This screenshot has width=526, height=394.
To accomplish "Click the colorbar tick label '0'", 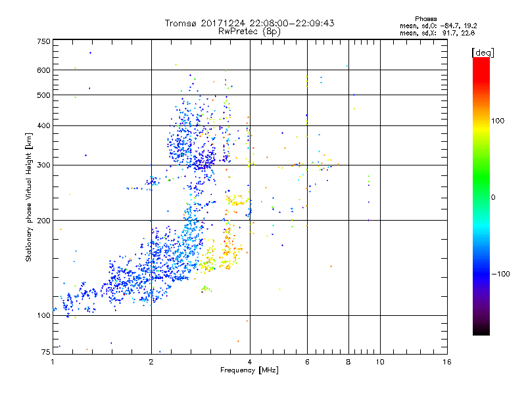I will (493, 198).
